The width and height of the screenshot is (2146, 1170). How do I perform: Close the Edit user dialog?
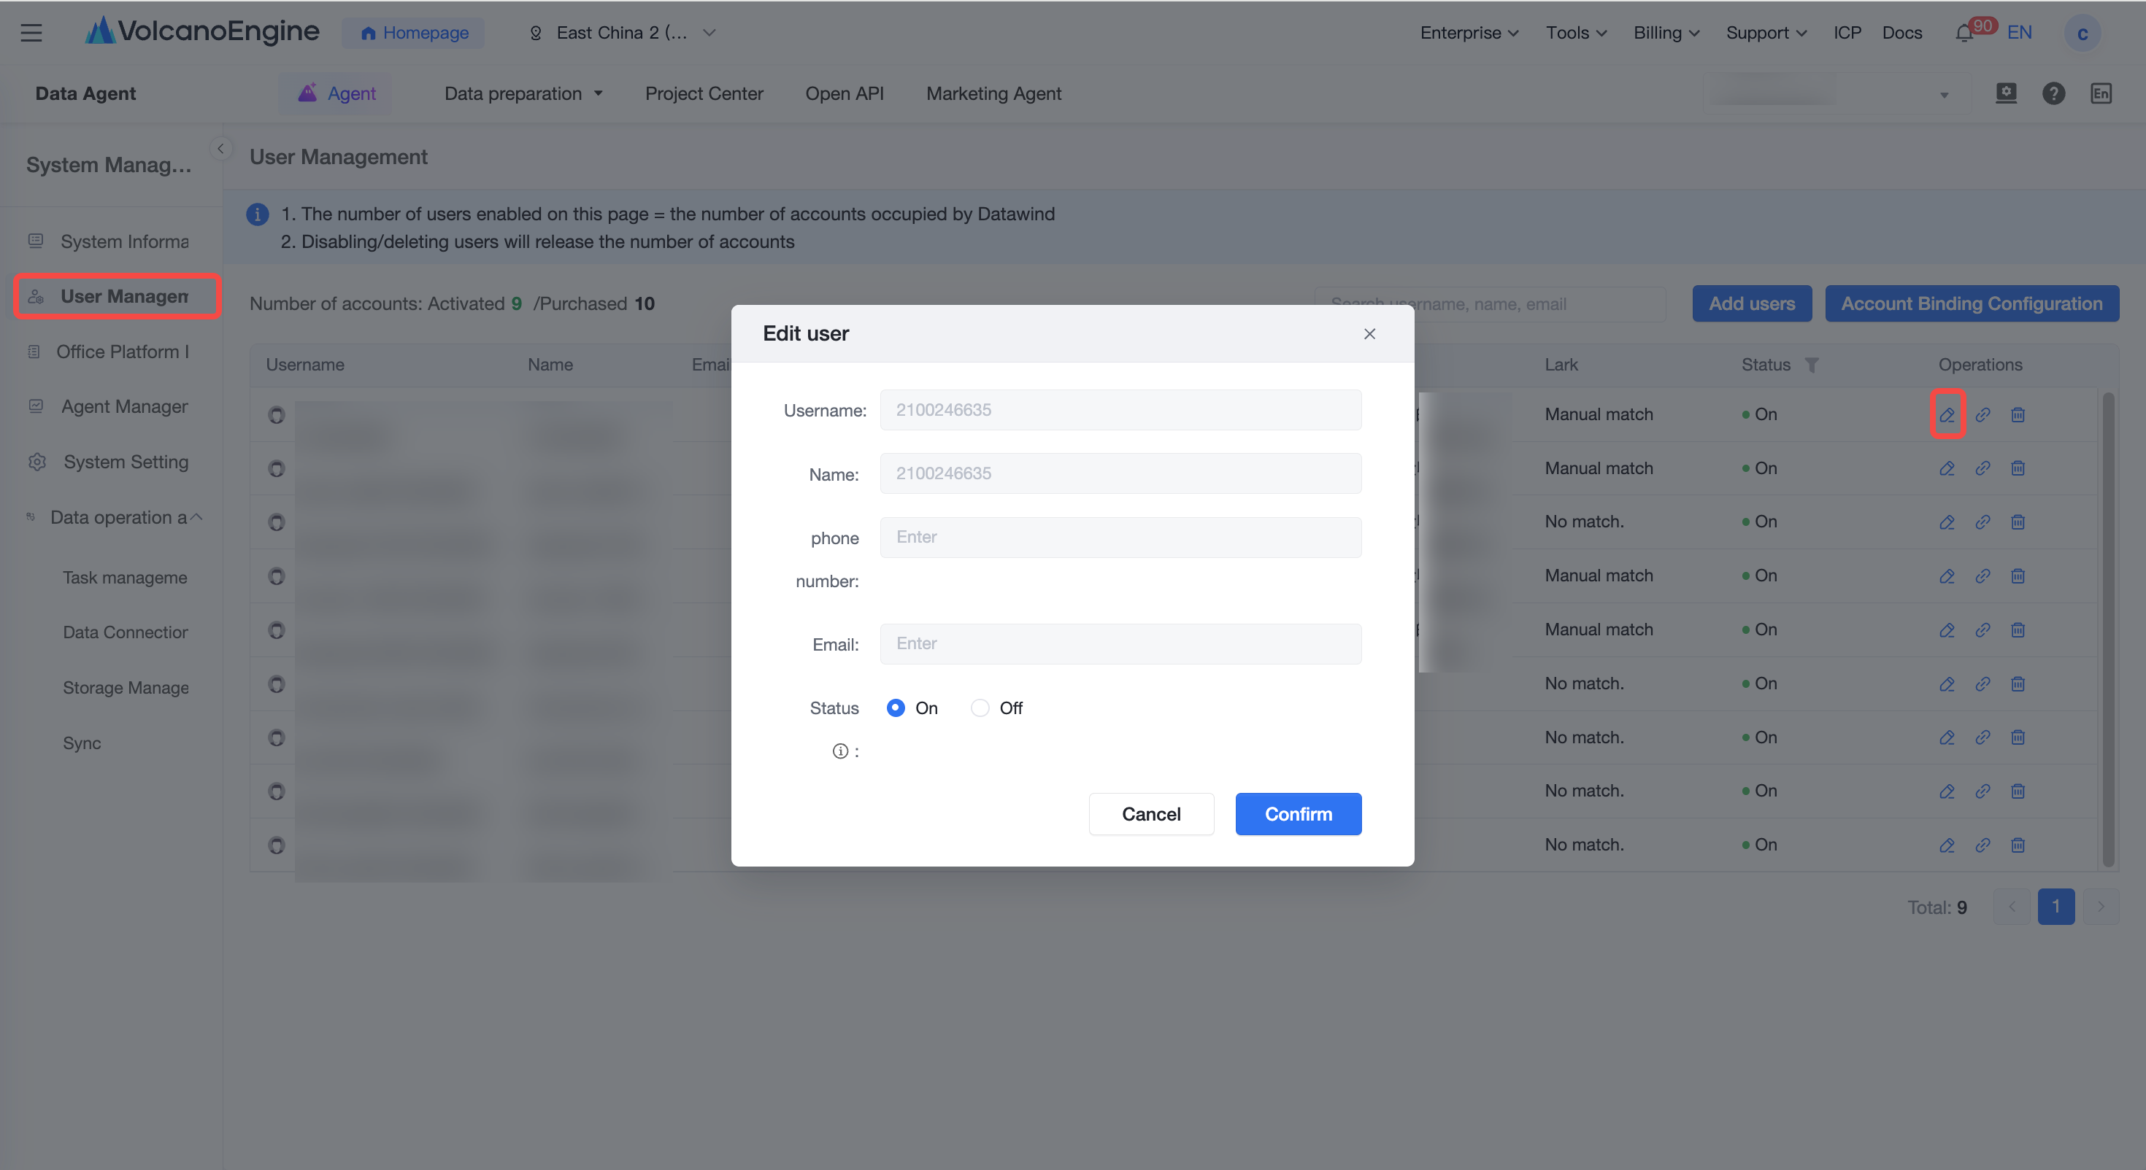(x=1369, y=334)
